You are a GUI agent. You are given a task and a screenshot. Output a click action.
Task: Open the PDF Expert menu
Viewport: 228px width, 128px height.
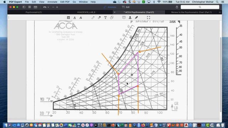15,2
